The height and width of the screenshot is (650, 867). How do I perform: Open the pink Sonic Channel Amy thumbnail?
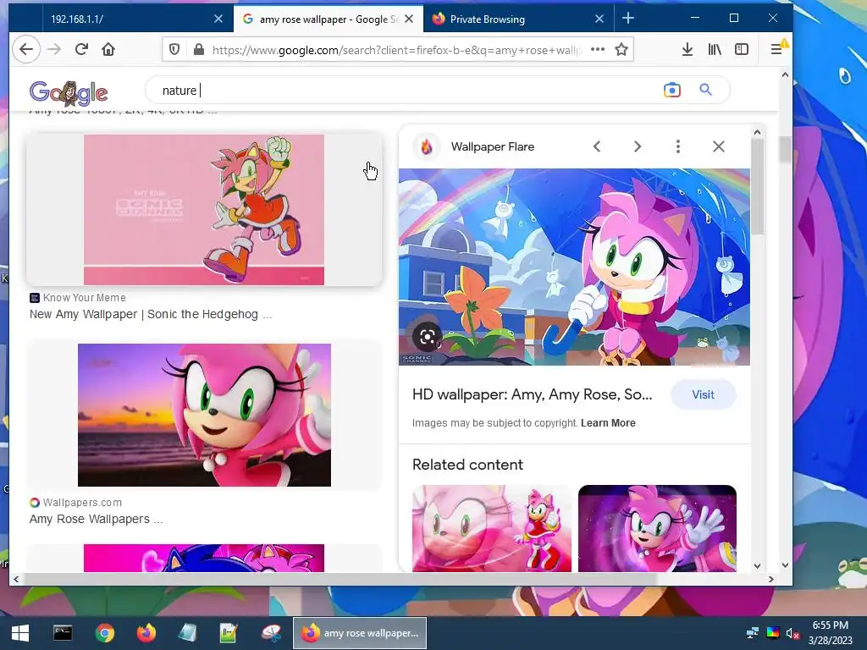coord(204,210)
